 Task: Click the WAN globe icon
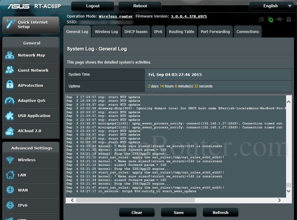coord(10,190)
